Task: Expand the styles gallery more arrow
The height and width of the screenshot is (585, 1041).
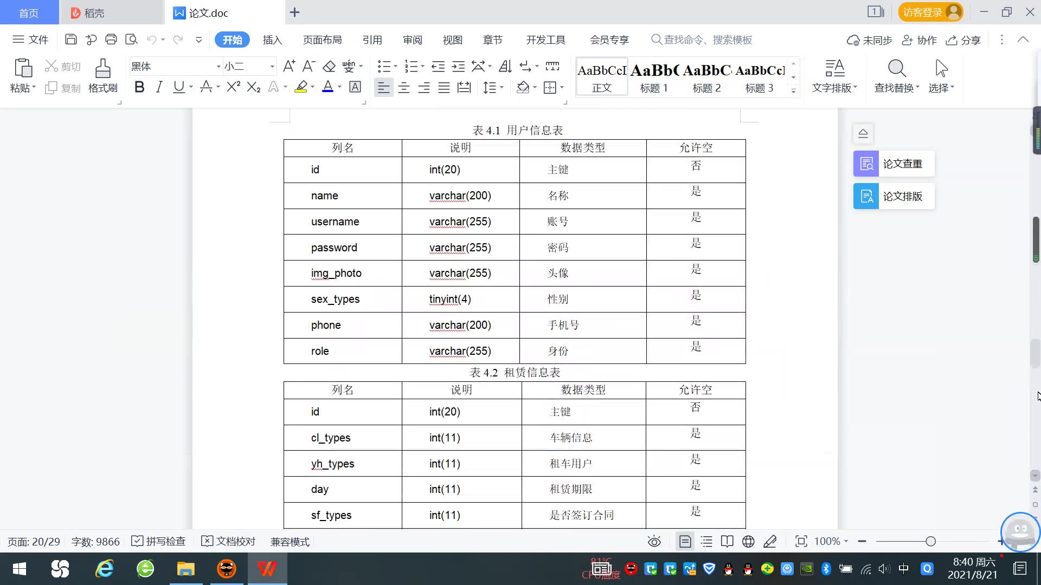Action: [x=793, y=90]
